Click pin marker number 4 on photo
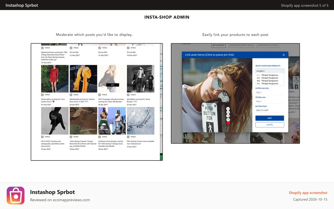 228,120
